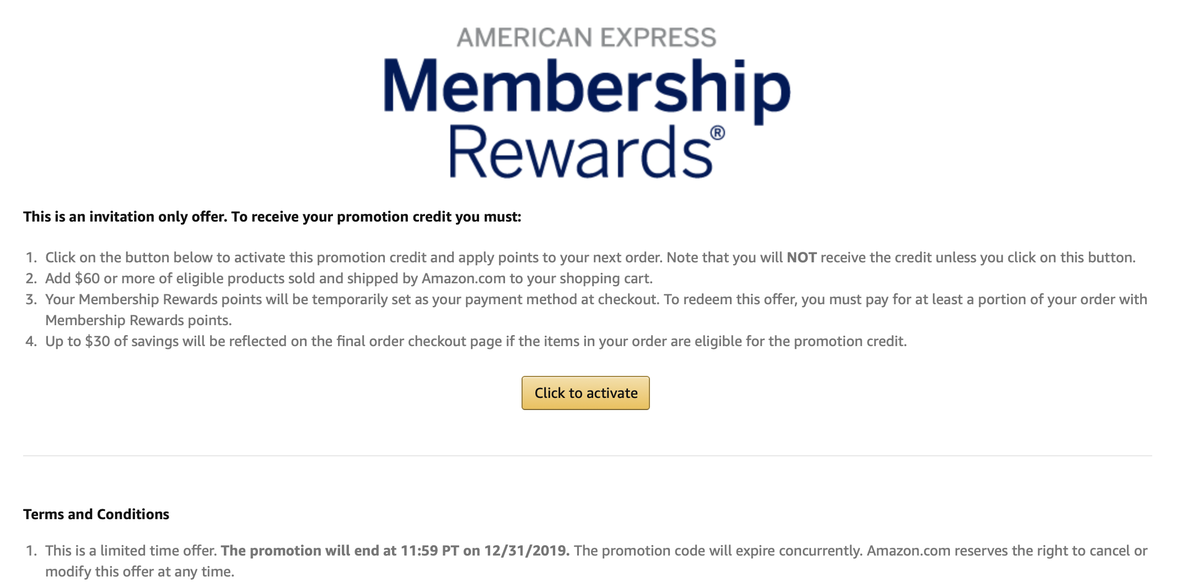Click the registered trademark symbol beside Rewards
1193x582 pixels.
(x=717, y=133)
